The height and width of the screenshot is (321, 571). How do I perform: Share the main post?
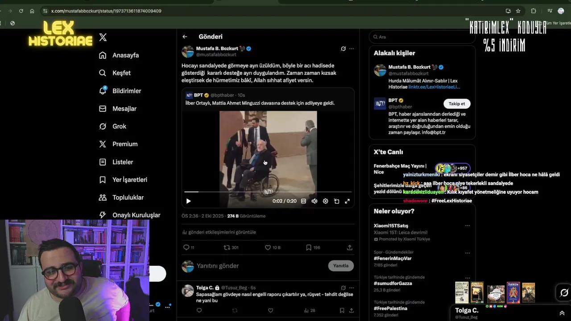point(350,247)
